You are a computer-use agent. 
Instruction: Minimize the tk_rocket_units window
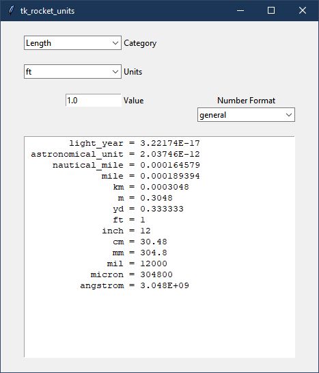(x=240, y=10)
